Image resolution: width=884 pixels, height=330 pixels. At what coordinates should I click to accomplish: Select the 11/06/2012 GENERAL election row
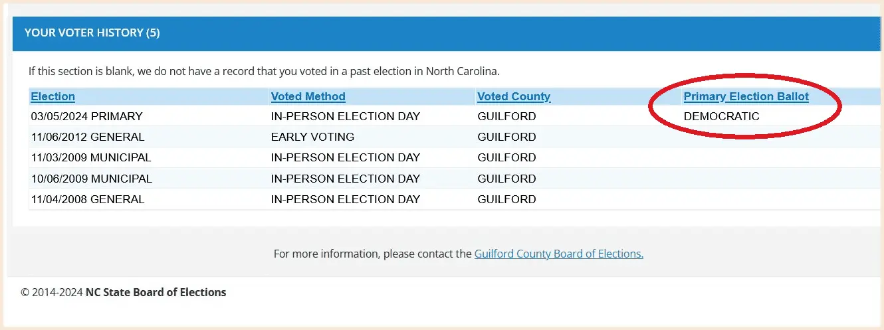coord(88,137)
